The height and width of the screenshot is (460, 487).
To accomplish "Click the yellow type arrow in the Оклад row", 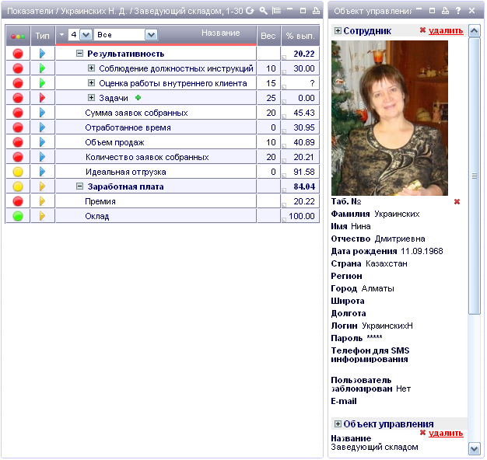I will [43, 216].
